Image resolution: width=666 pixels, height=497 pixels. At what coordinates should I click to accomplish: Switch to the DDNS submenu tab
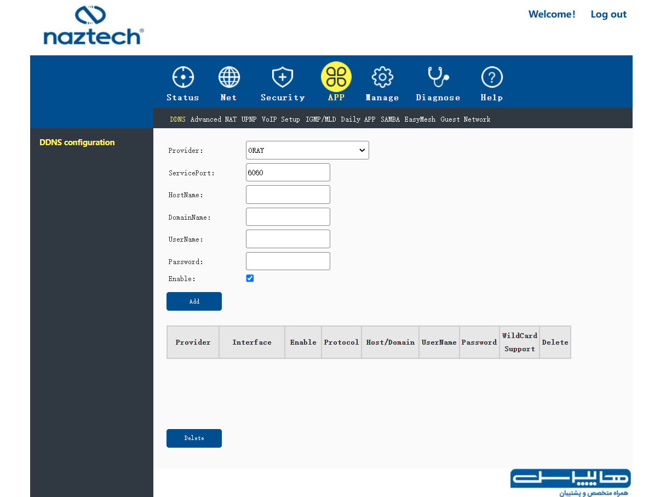(178, 119)
